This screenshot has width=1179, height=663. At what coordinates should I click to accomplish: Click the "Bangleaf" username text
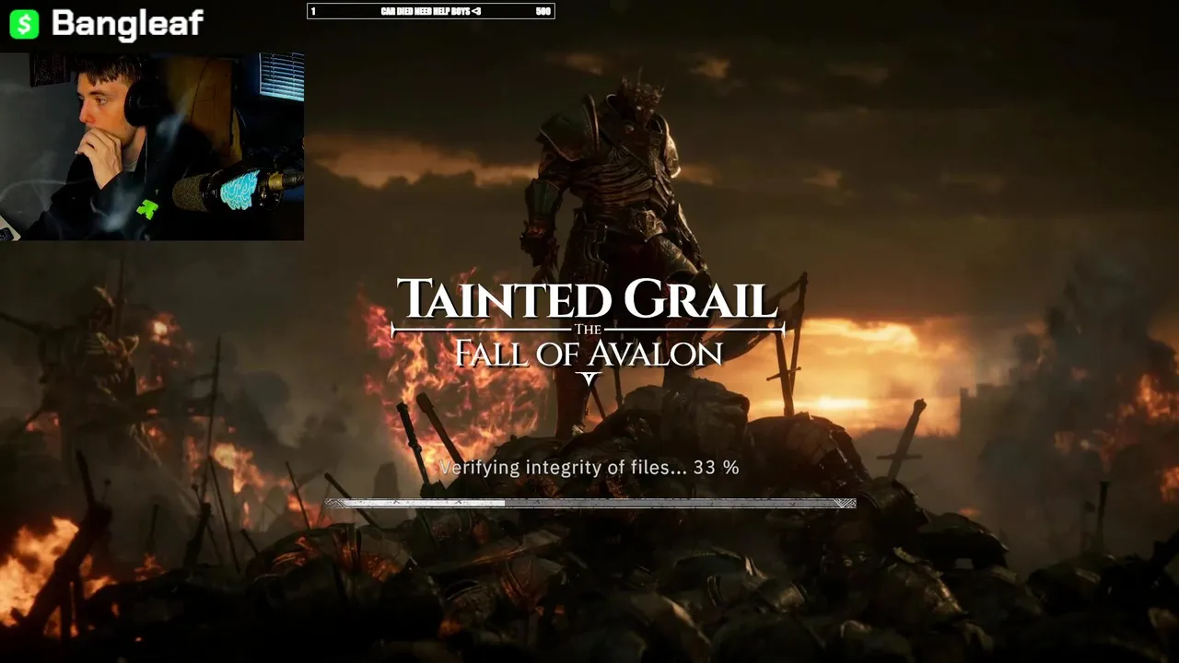[x=127, y=24]
